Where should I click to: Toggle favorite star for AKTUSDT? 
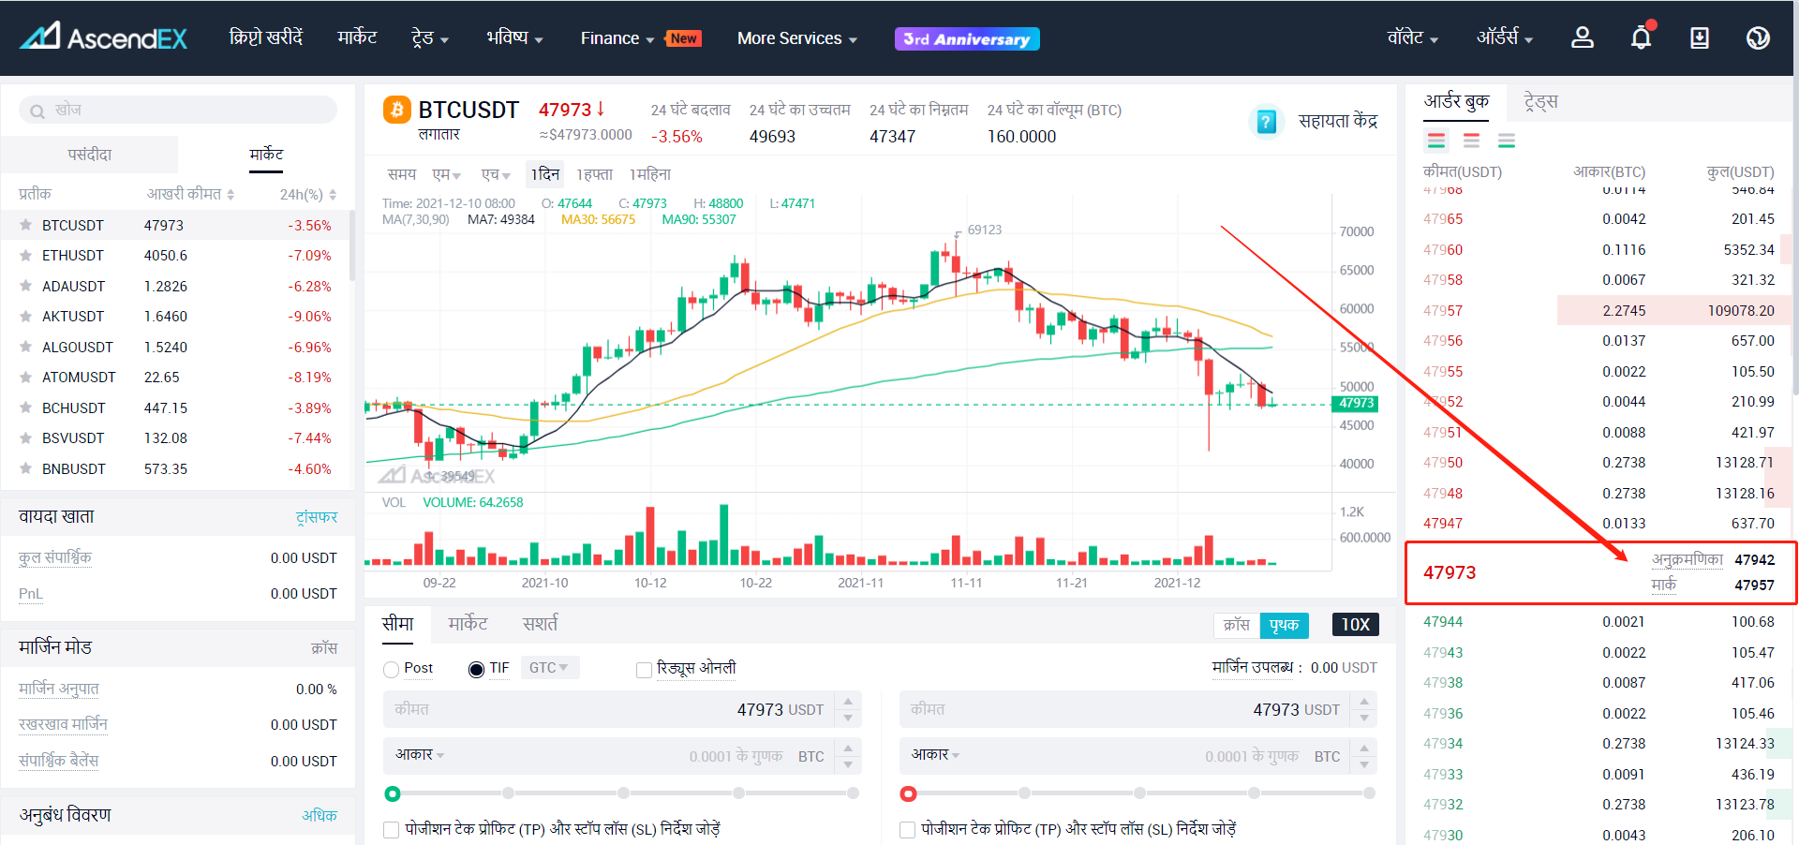pos(26,316)
